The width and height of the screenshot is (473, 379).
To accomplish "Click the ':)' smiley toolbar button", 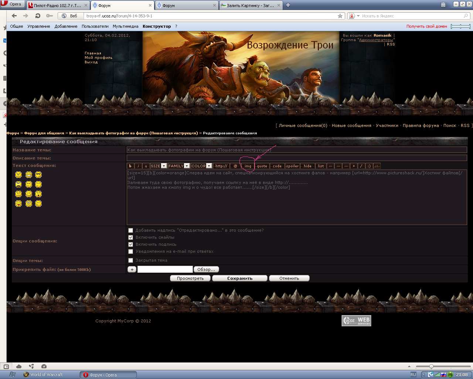I will [x=368, y=166].
